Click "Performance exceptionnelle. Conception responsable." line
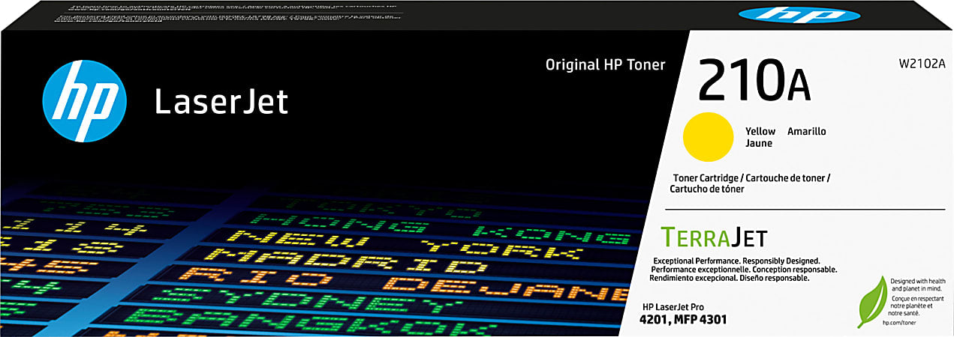This screenshot has height=337, width=954. [745, 268]
